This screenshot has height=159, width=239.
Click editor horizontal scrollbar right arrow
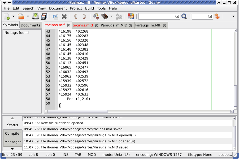(x=232, y=111)
